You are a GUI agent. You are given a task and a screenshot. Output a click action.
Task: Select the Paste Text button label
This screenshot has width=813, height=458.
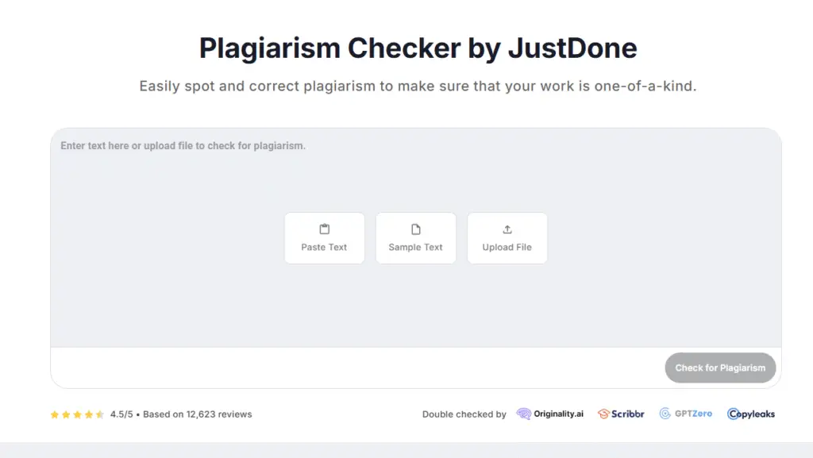(x=324, y=247)
